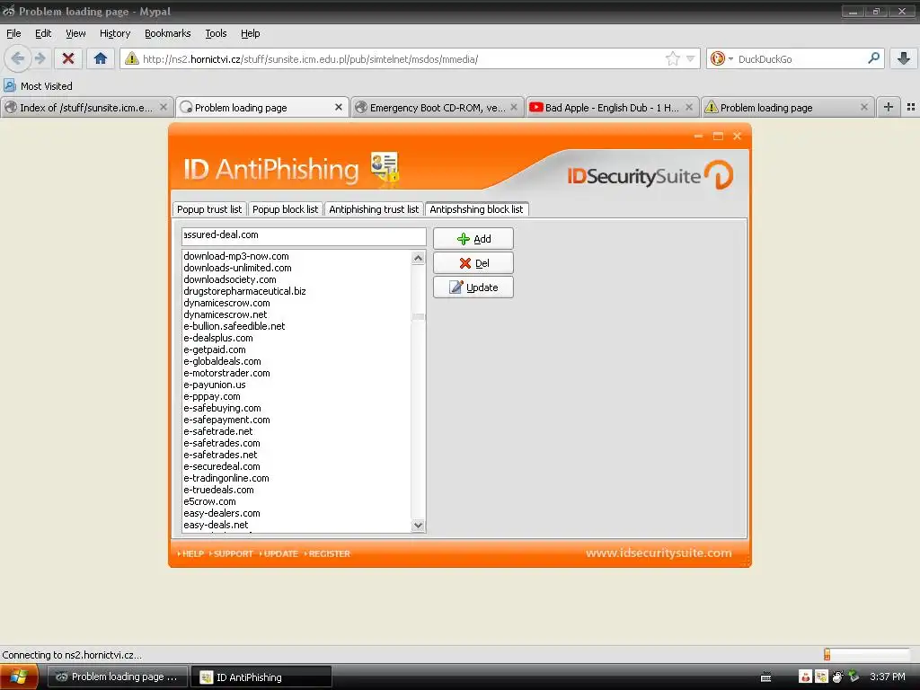The width and height of the screenshot is (920, 690).
Task: Bookmark this page with the star icon
Action: pos(672,58)
